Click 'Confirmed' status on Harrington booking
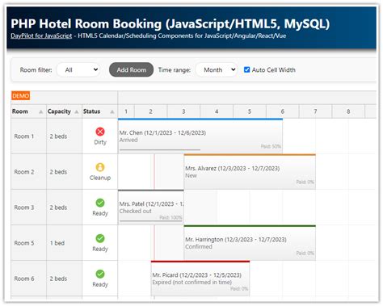Screen dimensions: 383x306 (199, 247)
